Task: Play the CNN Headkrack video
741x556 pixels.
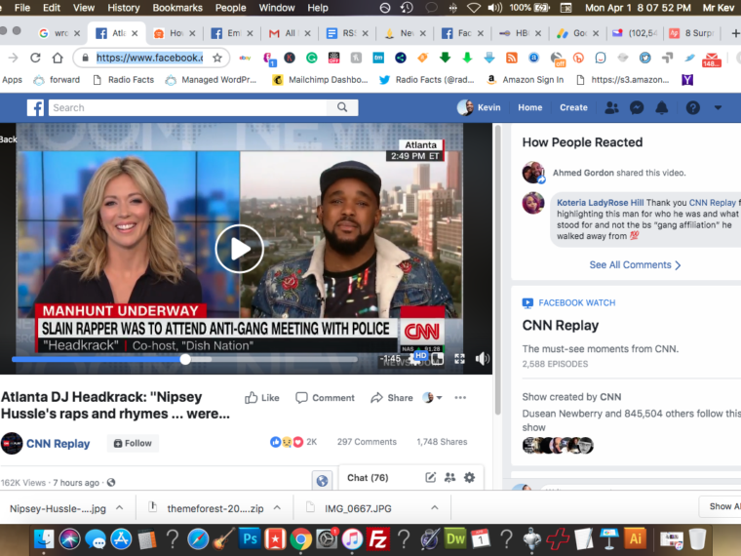Action: pyautogui.click(x=239, y=249)
